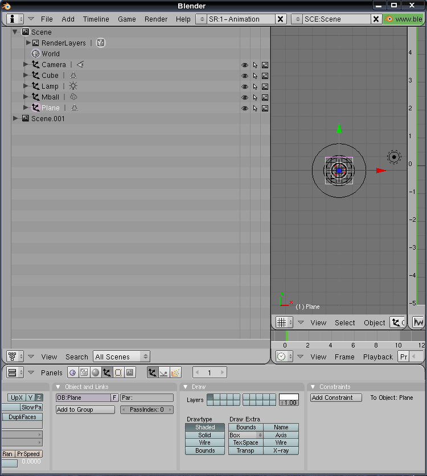
Task: Open the SR:1-Animation screen selector arrows
Action: click(x=202, y=19)
